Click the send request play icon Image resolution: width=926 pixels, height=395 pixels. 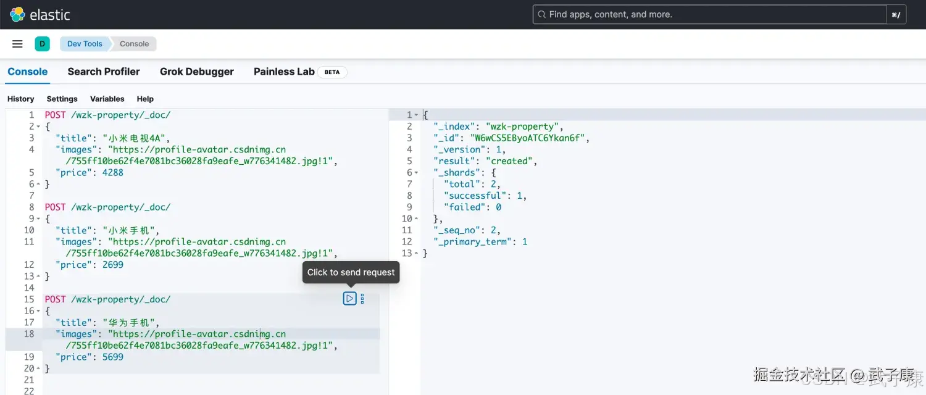coord(349,298)
